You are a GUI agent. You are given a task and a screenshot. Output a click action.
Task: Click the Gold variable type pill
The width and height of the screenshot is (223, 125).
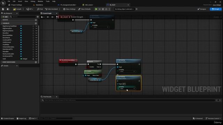coord(21,59)
